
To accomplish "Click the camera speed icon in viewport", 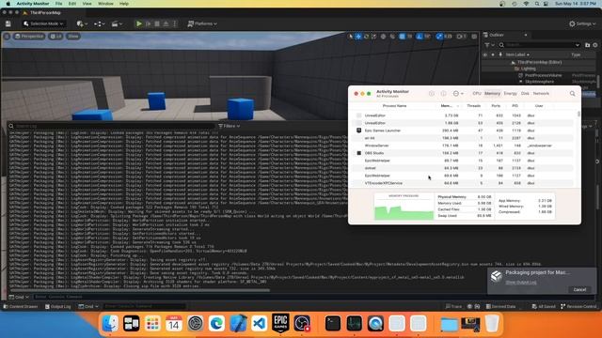I will coord(461,37).
